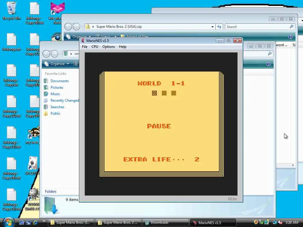
Task: Select loldongs - Copy (5).txt desktop file
Action: (x=12, y=200)
